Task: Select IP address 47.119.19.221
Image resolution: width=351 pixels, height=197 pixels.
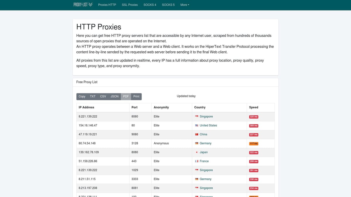Action: [x=88, y=134]
